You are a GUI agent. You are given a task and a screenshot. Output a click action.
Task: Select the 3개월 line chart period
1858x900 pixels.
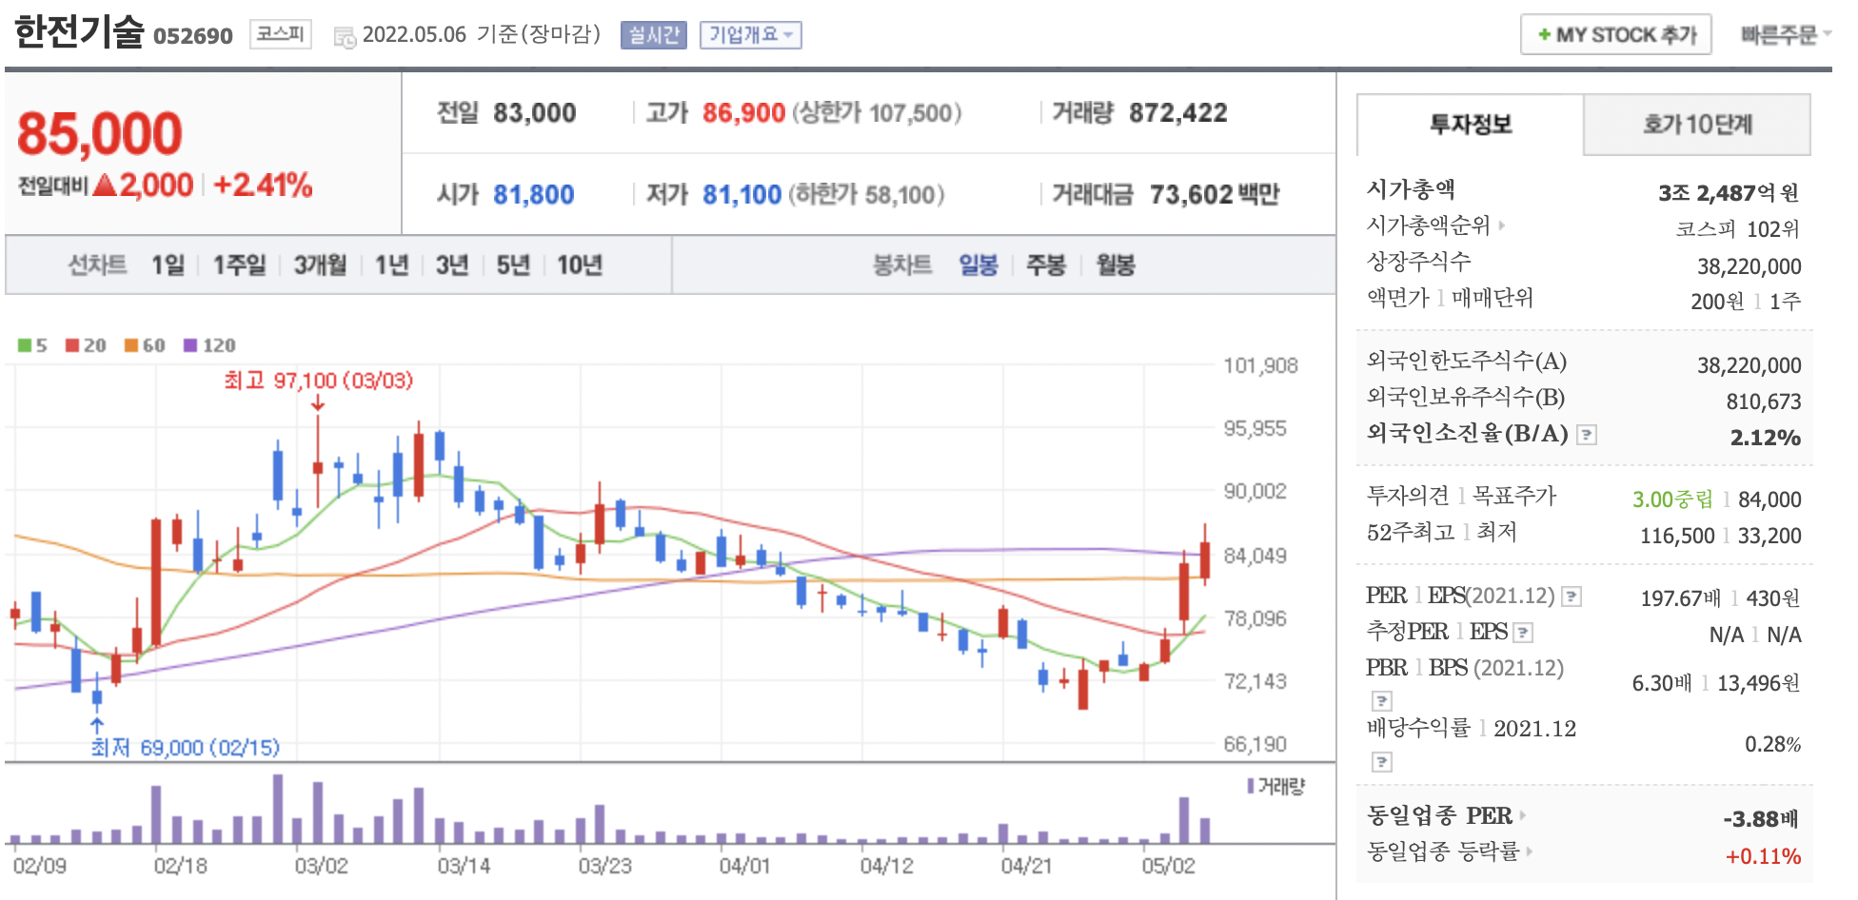coord(320,265)
